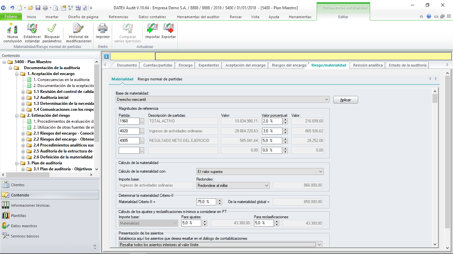The width and height of the screenshot is (453, 254).
Task: Click browse button next to the empty partida field
Action: point(142,150)
